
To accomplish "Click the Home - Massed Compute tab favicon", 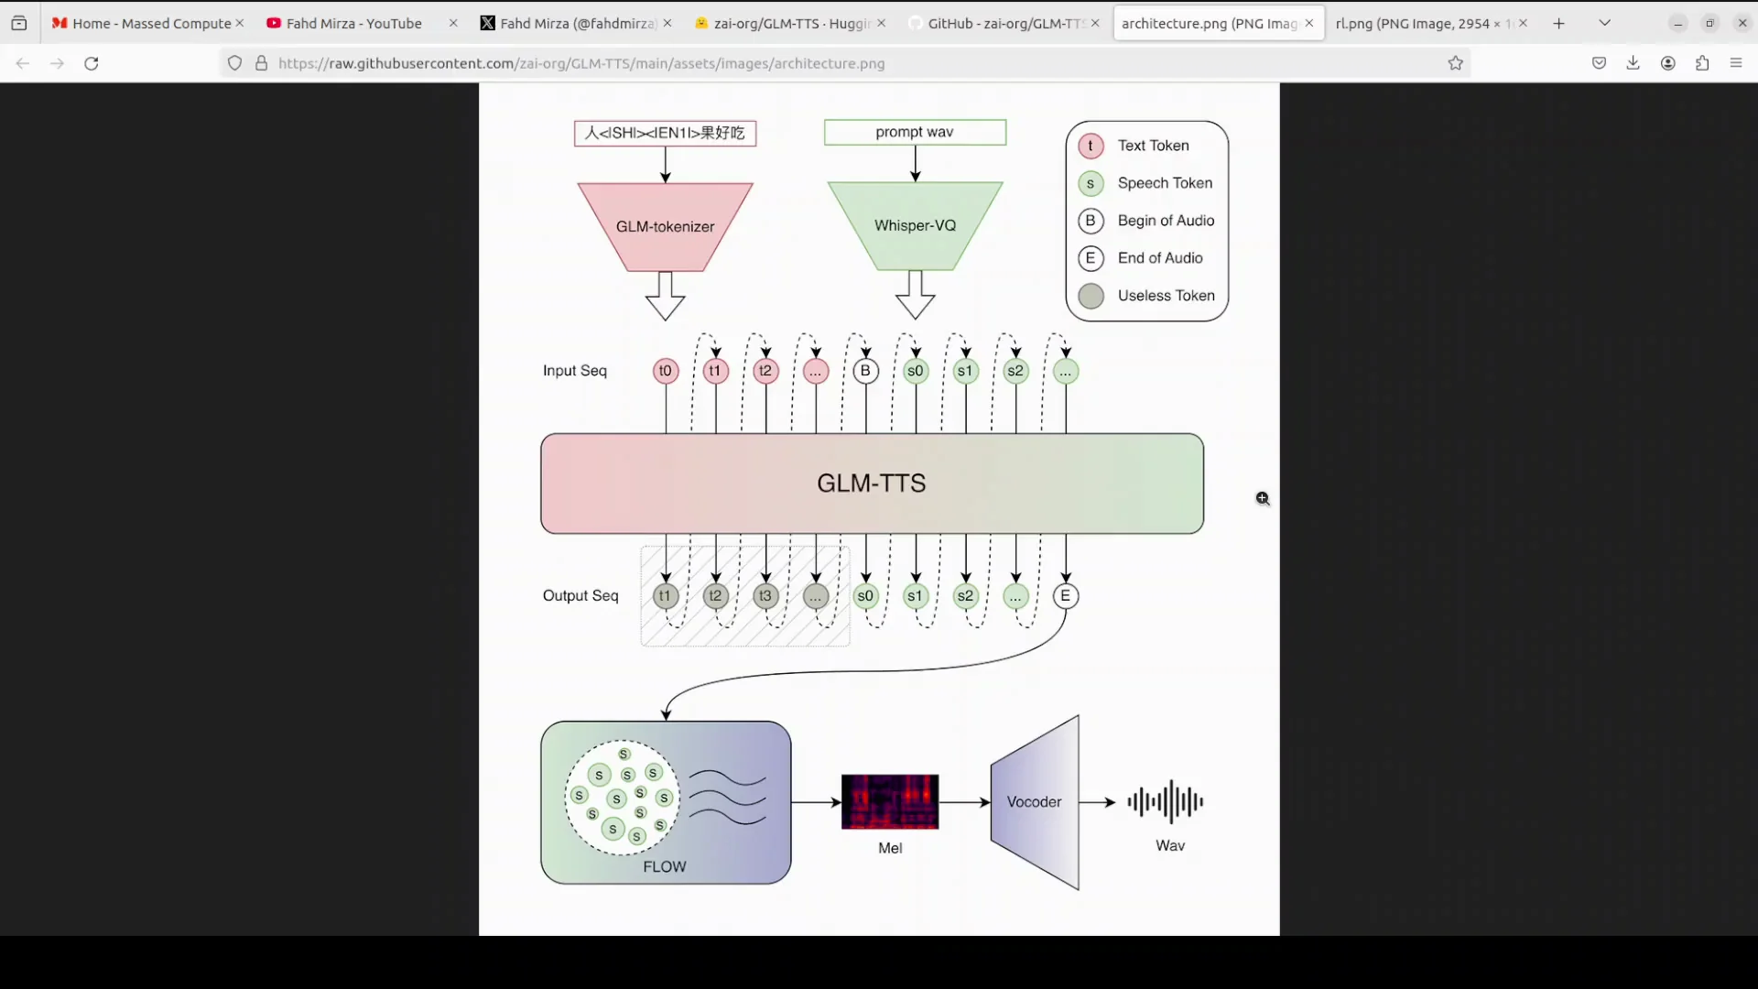I will tap(59, 23).
